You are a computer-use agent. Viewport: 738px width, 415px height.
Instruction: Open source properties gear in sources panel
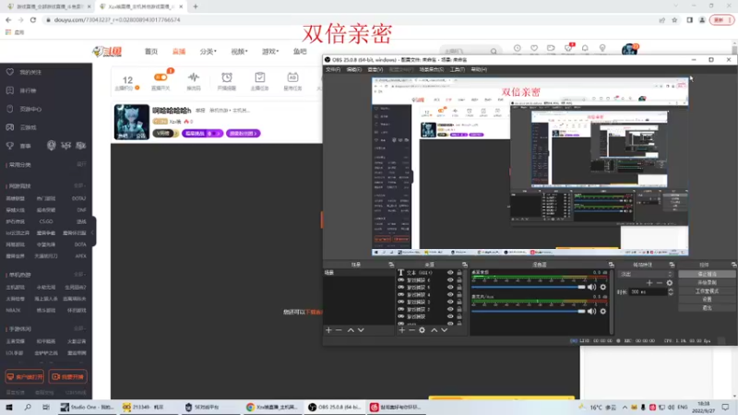pos(423,330)
